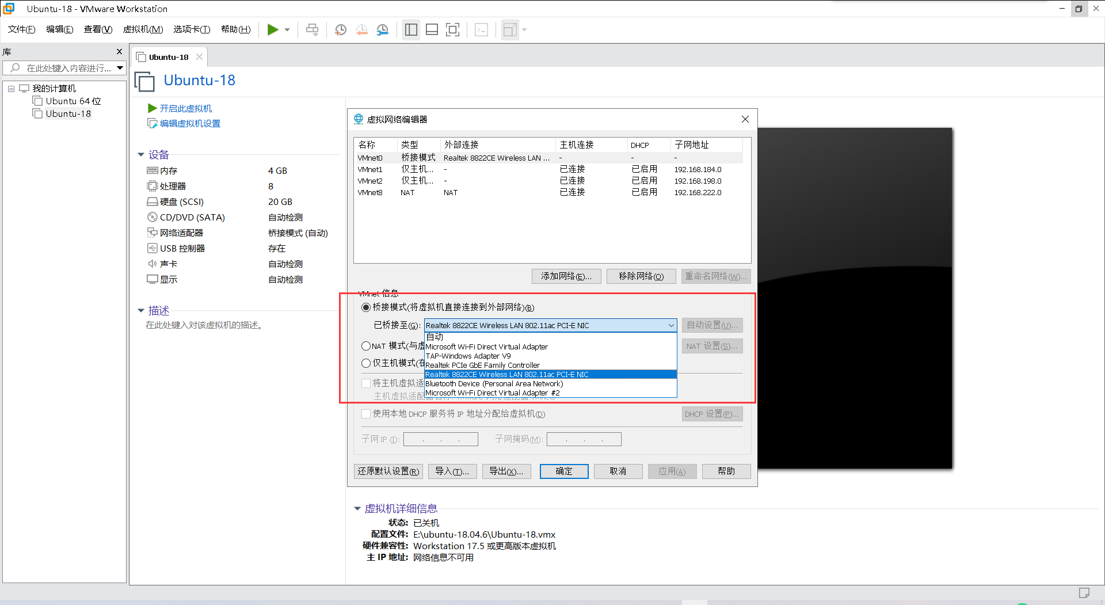
Task: Close the Ubuntu-18 tab
Action: (x=199, y=57)
